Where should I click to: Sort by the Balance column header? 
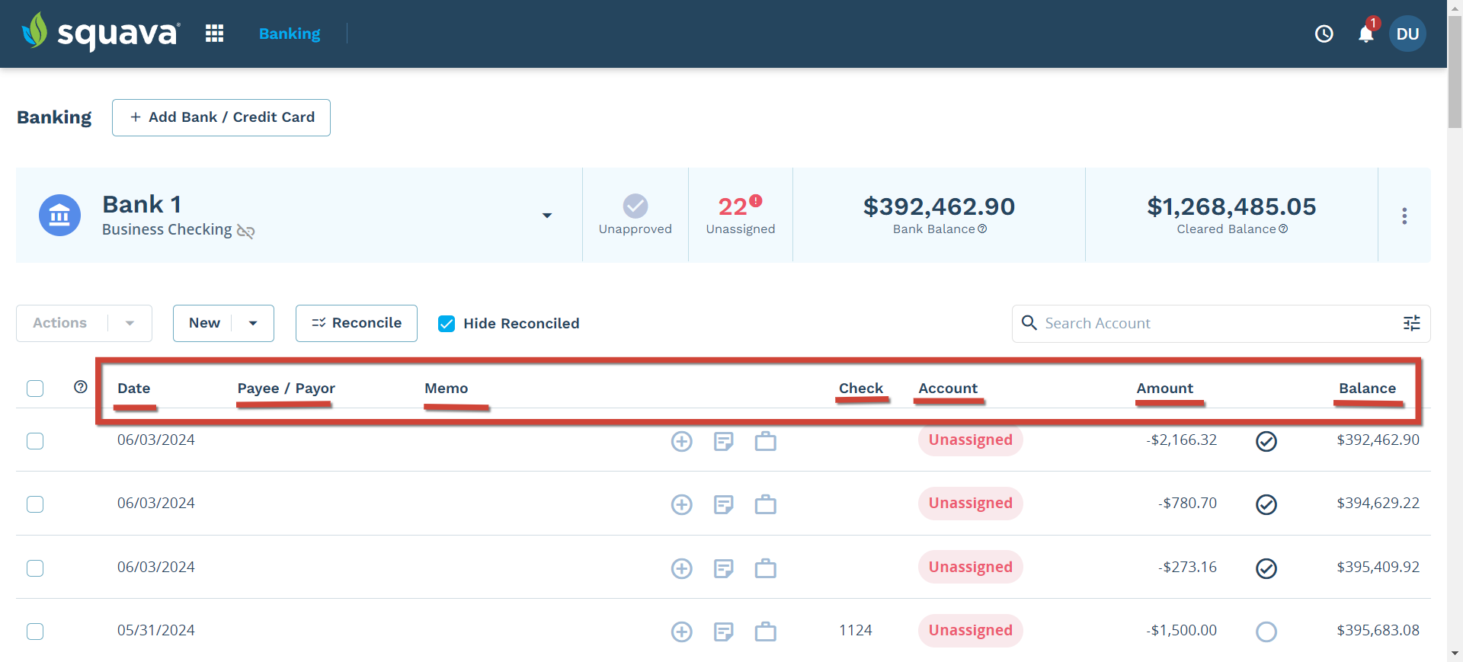(x=1368, y=388)
